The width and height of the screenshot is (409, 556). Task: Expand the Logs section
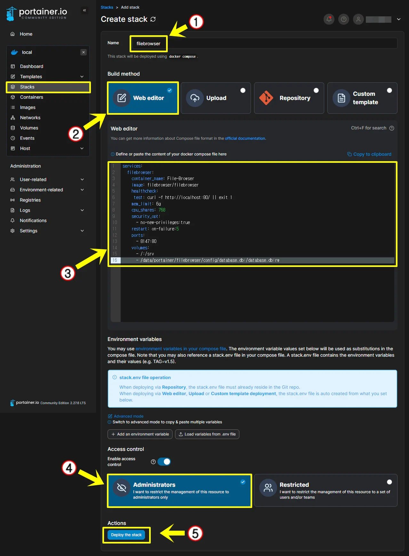(82, 210)
